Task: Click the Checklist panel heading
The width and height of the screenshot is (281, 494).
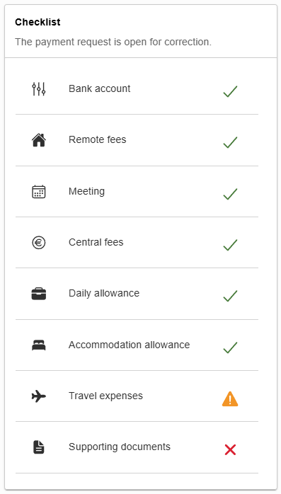Action: tap(38, 22)
